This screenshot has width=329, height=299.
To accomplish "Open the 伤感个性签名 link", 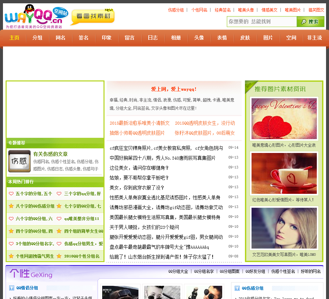I will point(283,272).
